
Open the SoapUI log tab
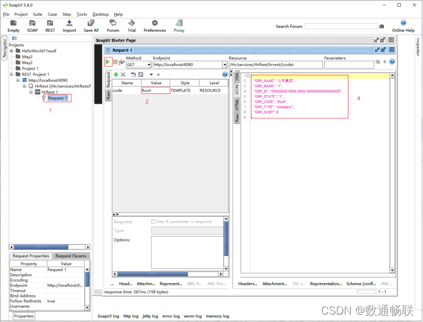tap(108, 316)
